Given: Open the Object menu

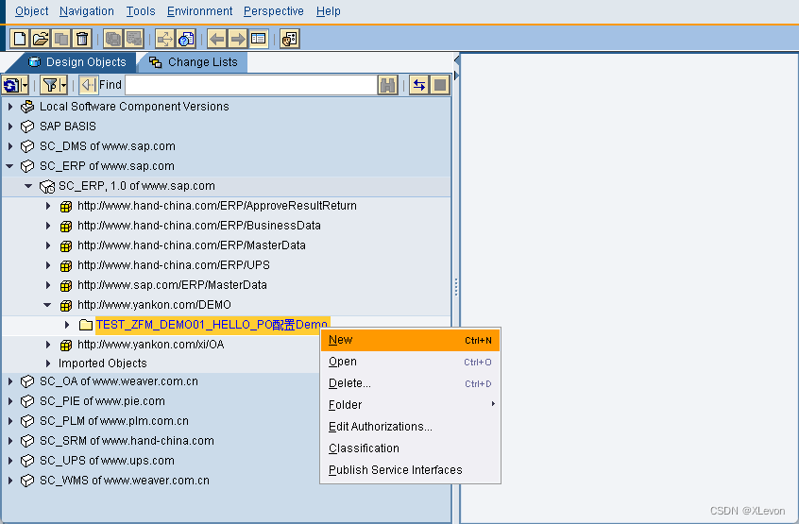Looking at the screenshot, I should (x=31, y=11).
